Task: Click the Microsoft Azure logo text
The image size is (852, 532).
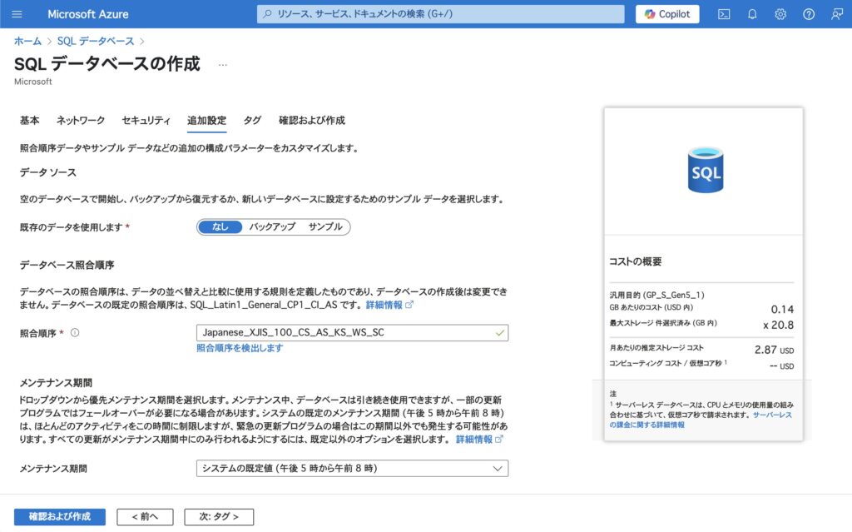Action: coord(88,14)
